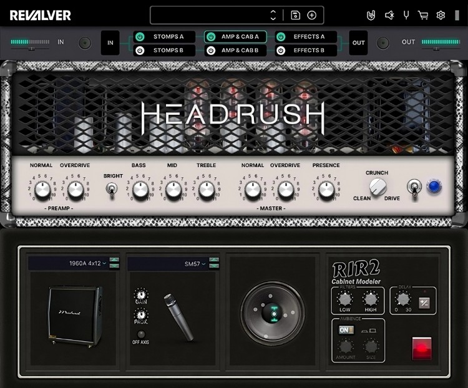Click the ambience room shape icon
468x388 pixels.
[x=369, y=331]
